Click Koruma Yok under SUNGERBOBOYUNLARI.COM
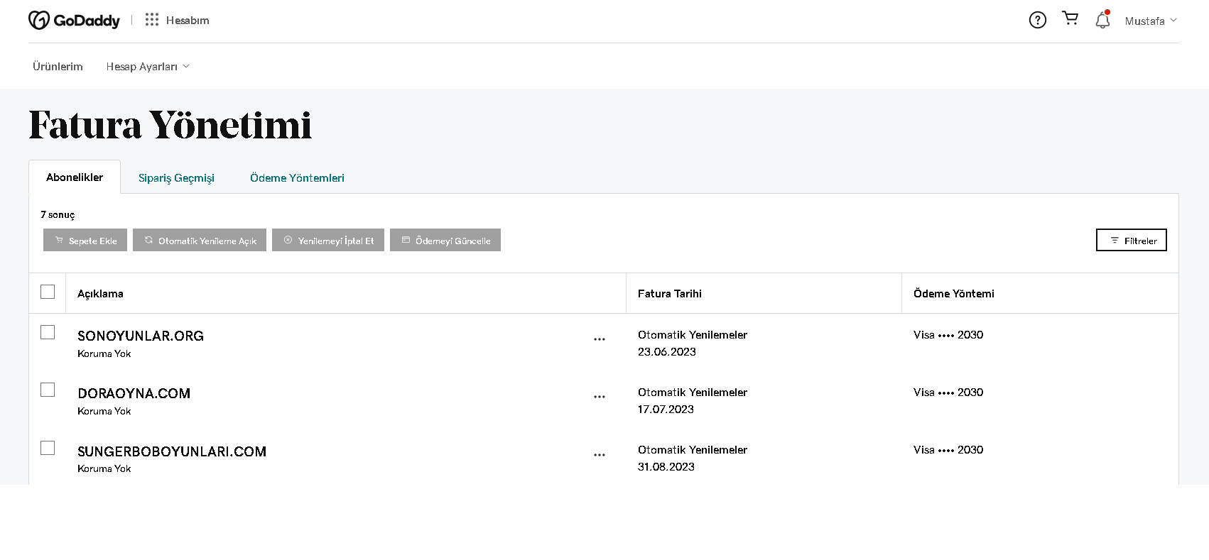The height and width of the screenshot is (560, 1209). (x=104, y=468)
